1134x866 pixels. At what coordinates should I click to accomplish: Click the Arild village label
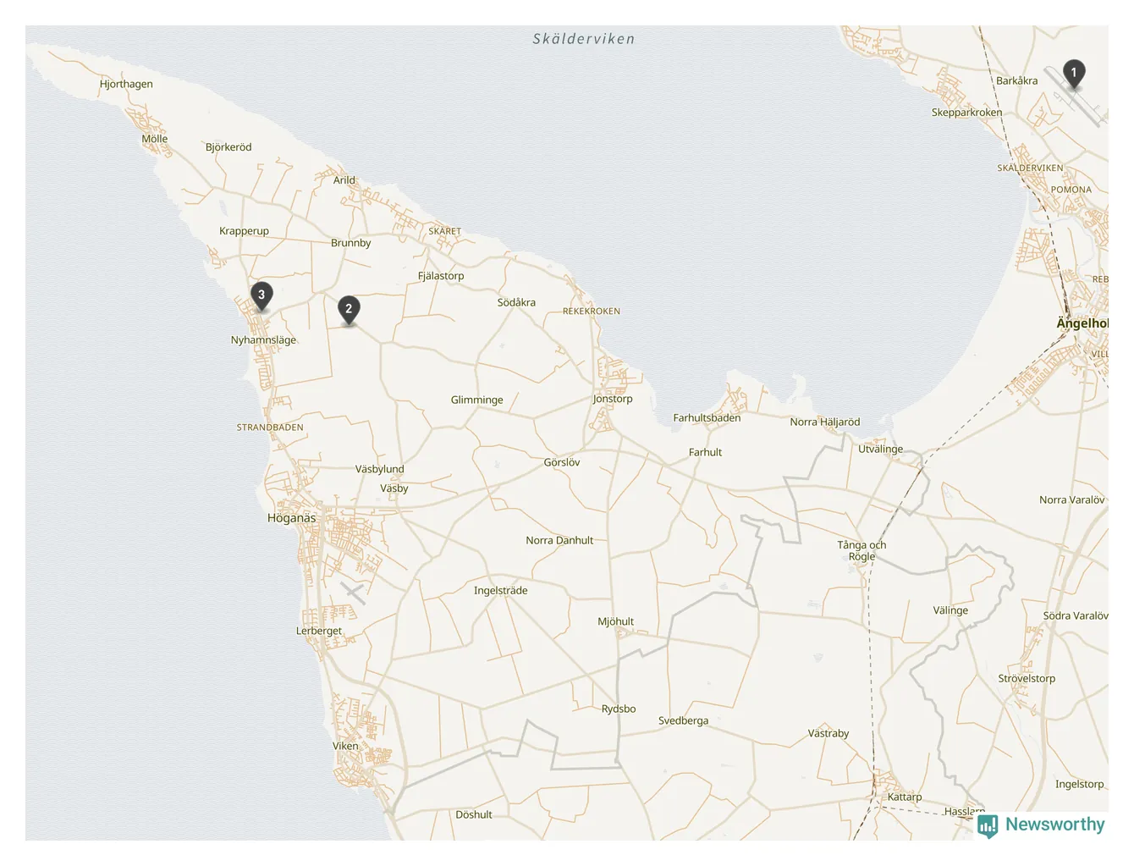[344, 180]
